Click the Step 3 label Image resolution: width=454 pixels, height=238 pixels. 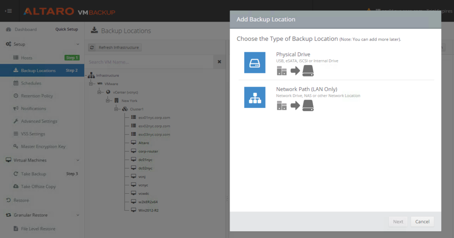[x=72, y=173]
